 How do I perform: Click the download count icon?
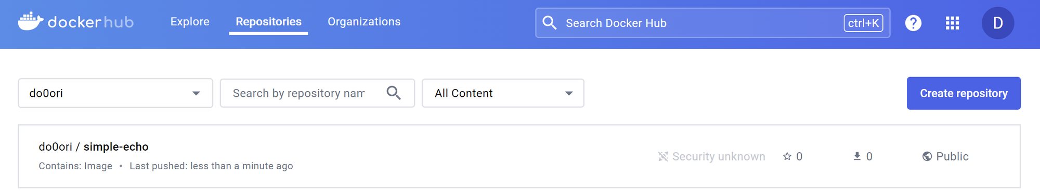[857, 156]
